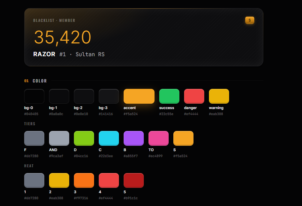
Task: Click the #ec4899 hex code
Action: click(x=156, y=156)
